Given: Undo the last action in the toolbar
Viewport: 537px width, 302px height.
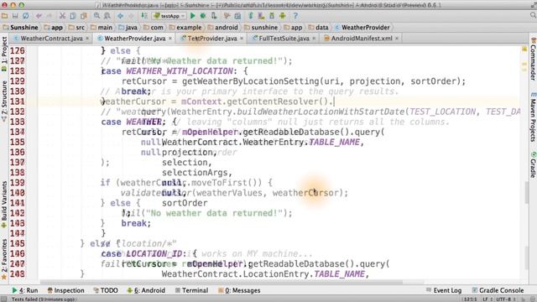Looking at the screenshot, I should [39, 16].
